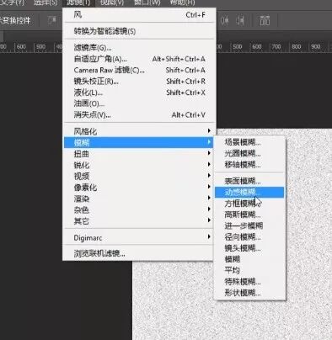Click the align top edges icon
The height and width of the screenshot is (340, 332).
point(52,20)
